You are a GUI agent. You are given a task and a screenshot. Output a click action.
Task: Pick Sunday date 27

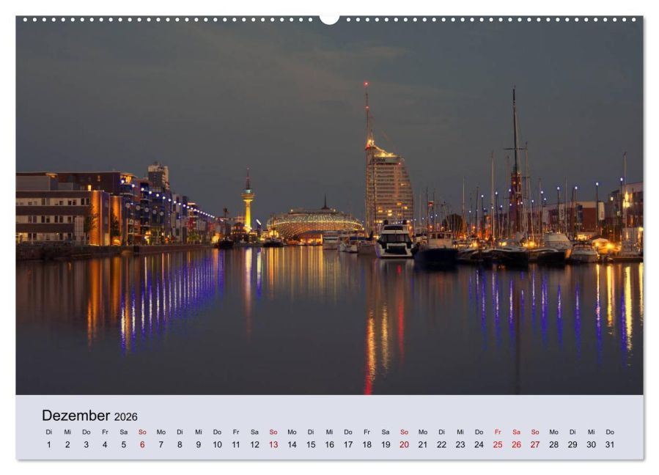pyautogui.click(x=535, y=444)
